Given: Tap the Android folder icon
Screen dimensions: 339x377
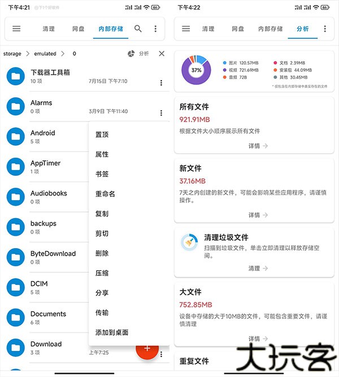Looking at the screenshot, I should [16, 137].
